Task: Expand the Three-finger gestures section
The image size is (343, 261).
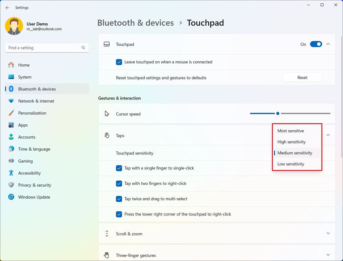Action: tap(328, 255)
